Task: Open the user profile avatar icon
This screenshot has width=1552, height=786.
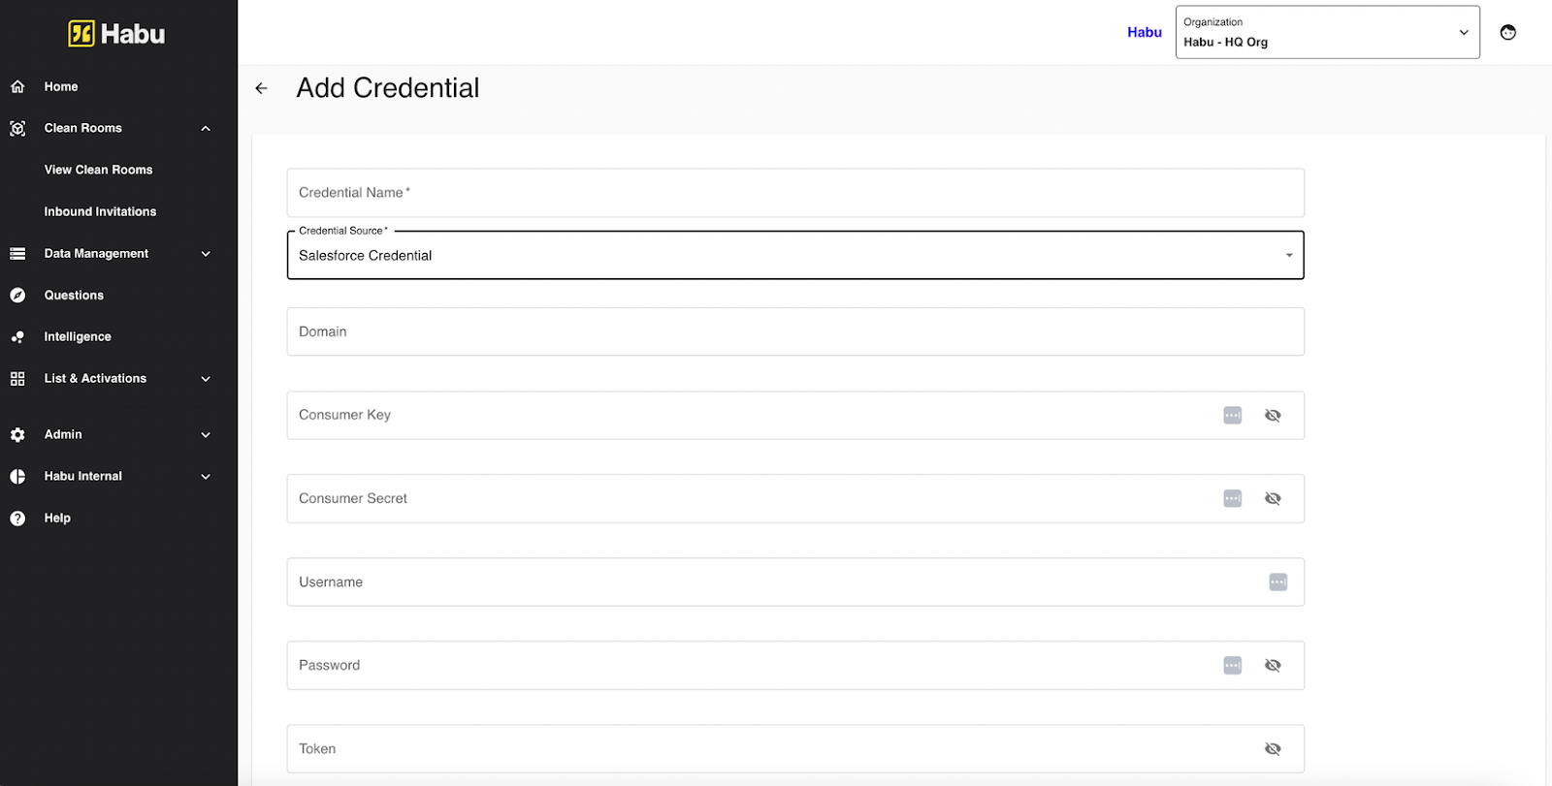Action: [x=1507, y=32]
